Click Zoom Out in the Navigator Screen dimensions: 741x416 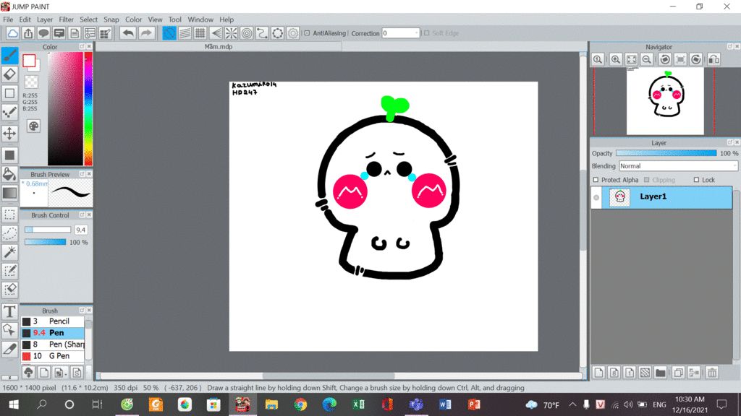point(646,59)
